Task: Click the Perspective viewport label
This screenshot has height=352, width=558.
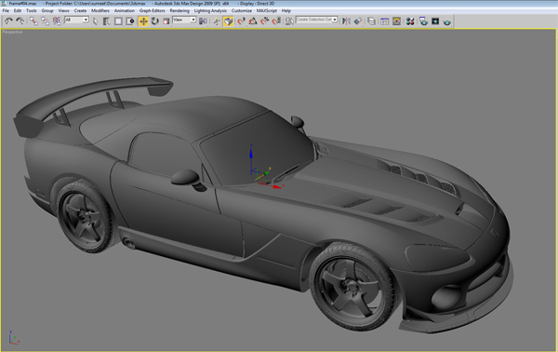Action: [x=12, y=32]
